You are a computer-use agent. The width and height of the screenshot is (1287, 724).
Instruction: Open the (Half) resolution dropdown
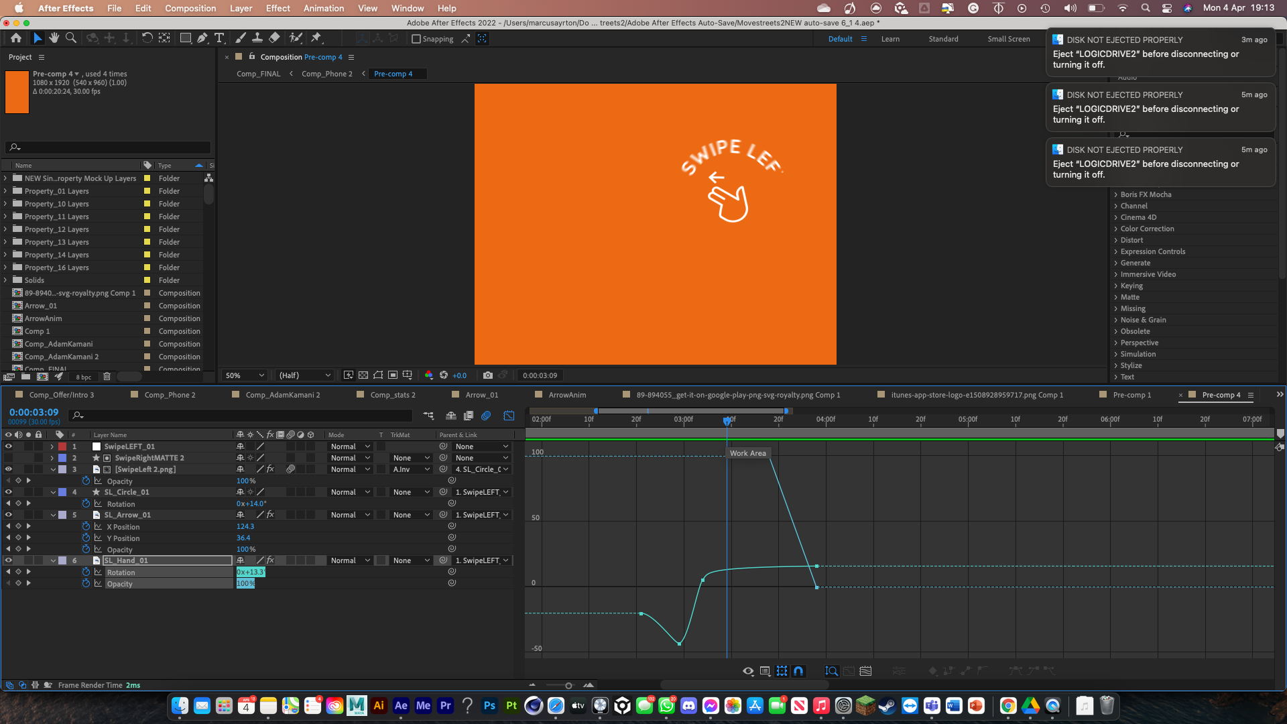tap(305, 375)
